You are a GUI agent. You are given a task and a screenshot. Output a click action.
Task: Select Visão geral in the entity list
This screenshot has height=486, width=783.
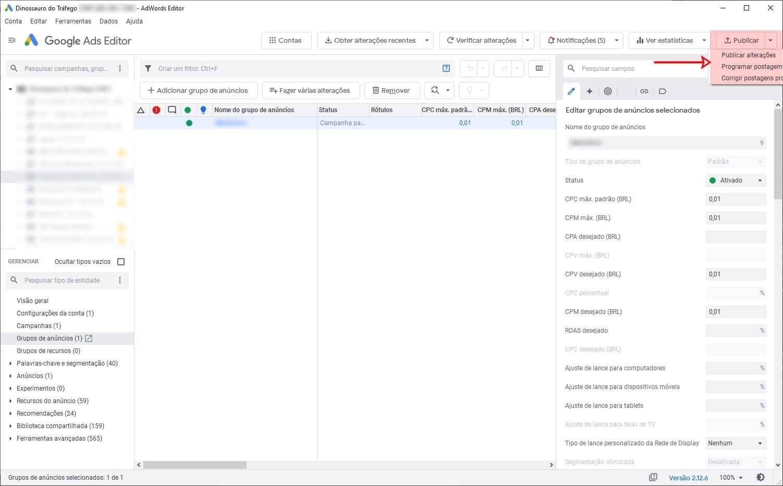pos(32,301)
